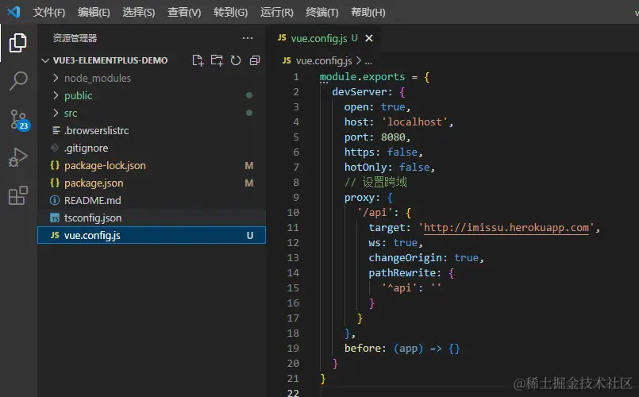
Task: Open the 帮助(H) menu
Action: [x=368, y=12]
